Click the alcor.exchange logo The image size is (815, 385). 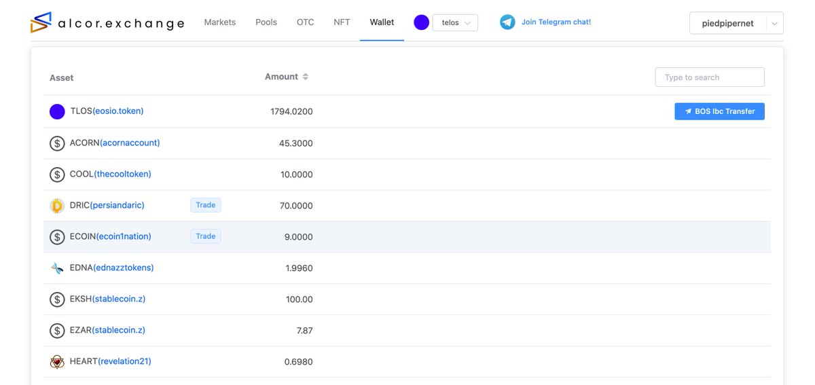coord(107,22)
